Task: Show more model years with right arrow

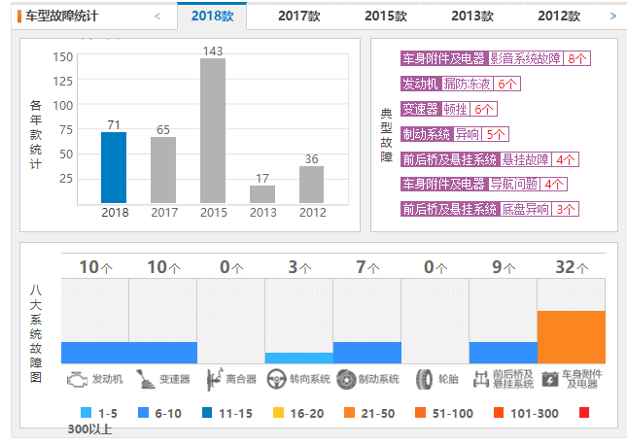Action: (613, 16)
